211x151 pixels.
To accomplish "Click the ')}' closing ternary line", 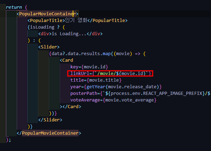I will pos(30,127).
